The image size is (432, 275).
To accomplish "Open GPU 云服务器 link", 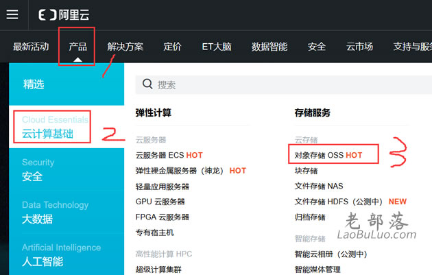I will [160, 202].
